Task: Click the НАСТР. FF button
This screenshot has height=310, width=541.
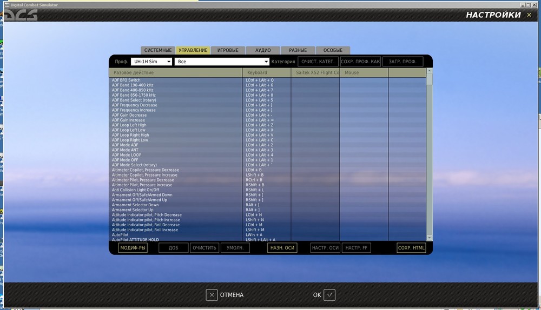Action: 357,248
